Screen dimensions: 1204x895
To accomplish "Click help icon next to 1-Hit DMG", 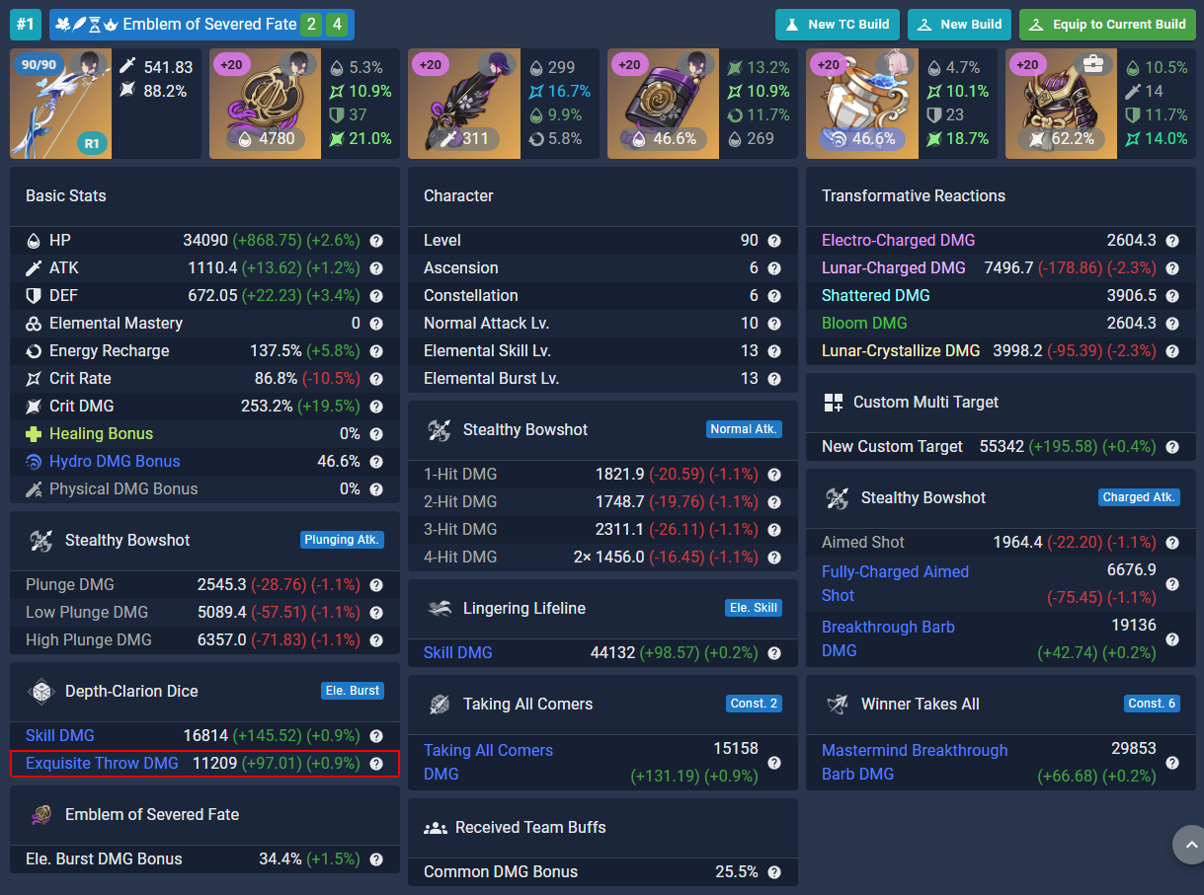I will click(774, 475).
